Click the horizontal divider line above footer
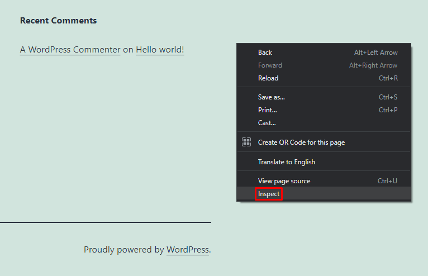 click(x=106, y=222)
